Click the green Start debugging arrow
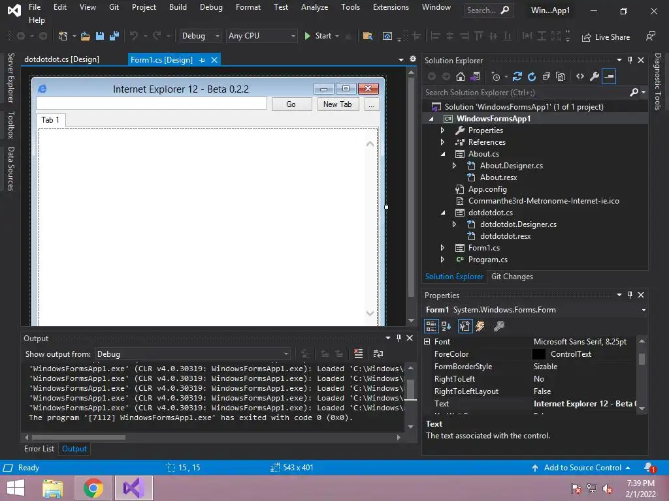Screen dimensions: 669x501 307,37
